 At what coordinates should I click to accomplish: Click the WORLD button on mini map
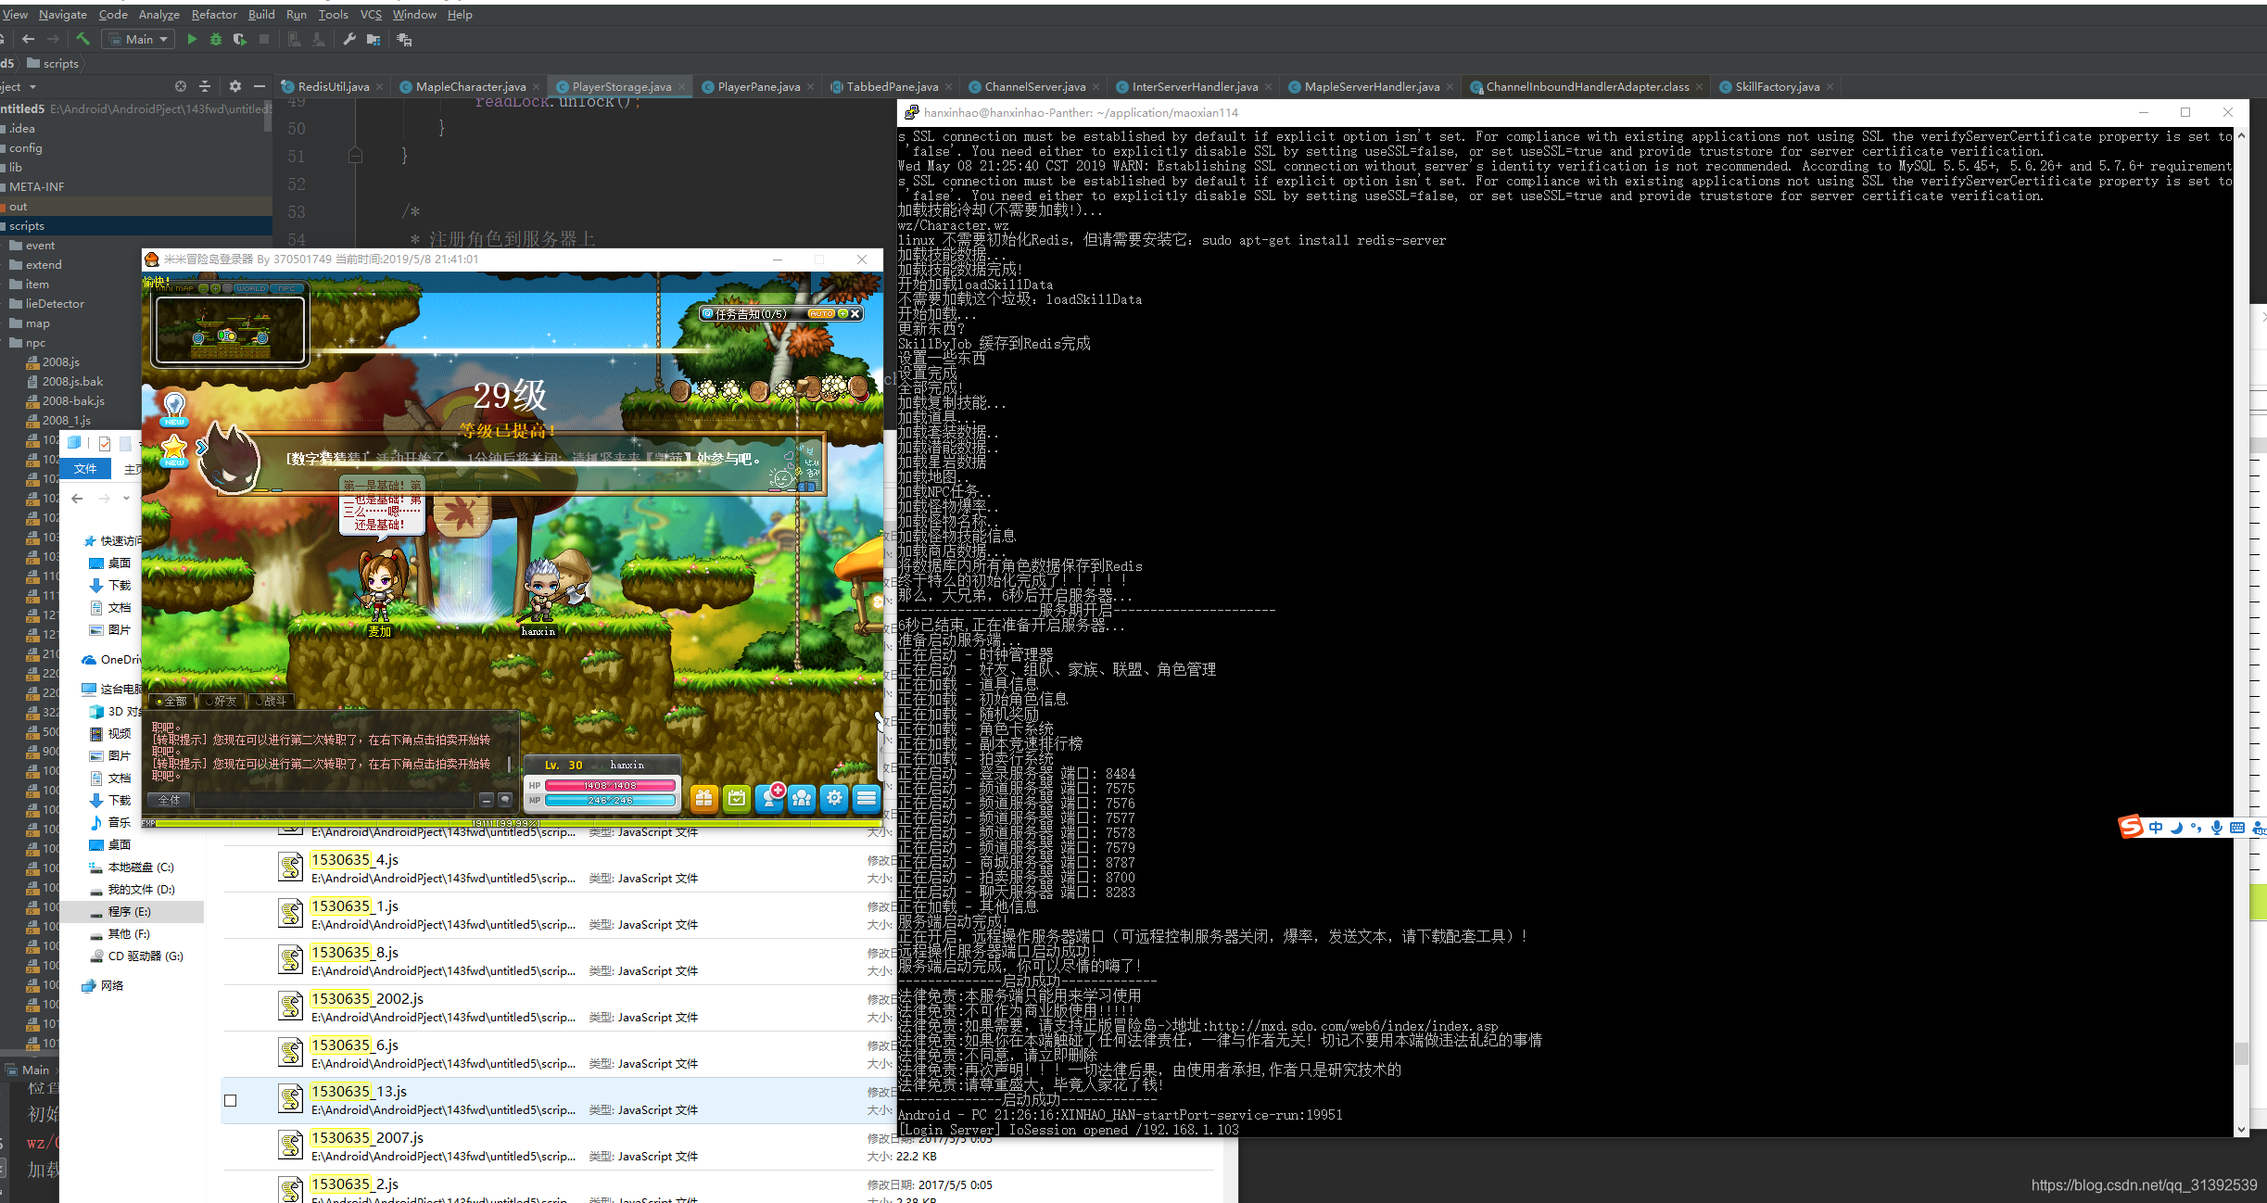pos(249,288)
